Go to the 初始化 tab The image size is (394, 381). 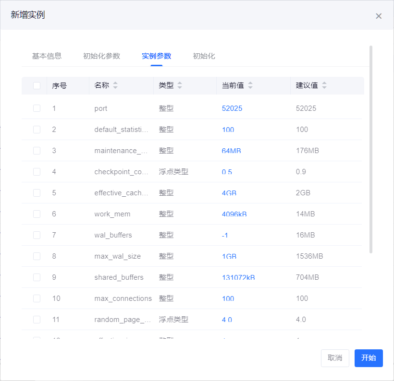pyautogui.click(x=204, y=56)
